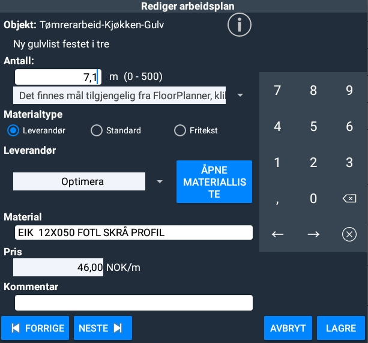The width and height of the screenshot is (368, 343).
Task: Save the work plan with LAGRE
Action: [341, 328]
